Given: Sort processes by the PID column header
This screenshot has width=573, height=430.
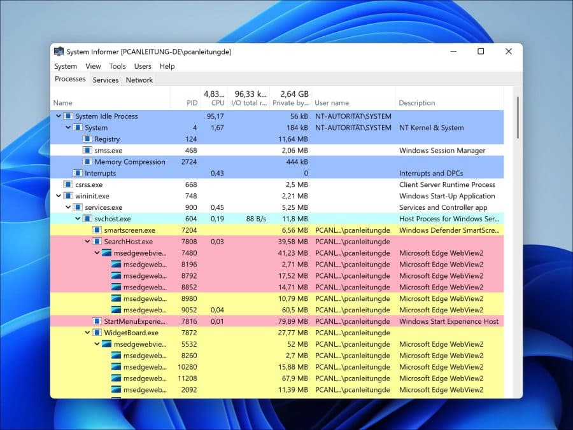Looking at the screenshot, I should (x=192, y=102).
